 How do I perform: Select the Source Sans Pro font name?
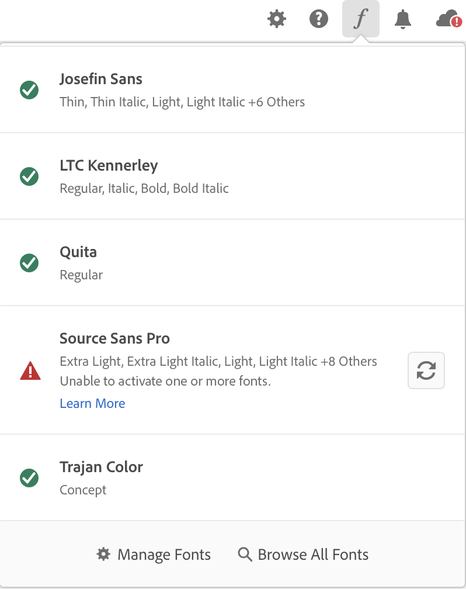[x=114, y=338]
